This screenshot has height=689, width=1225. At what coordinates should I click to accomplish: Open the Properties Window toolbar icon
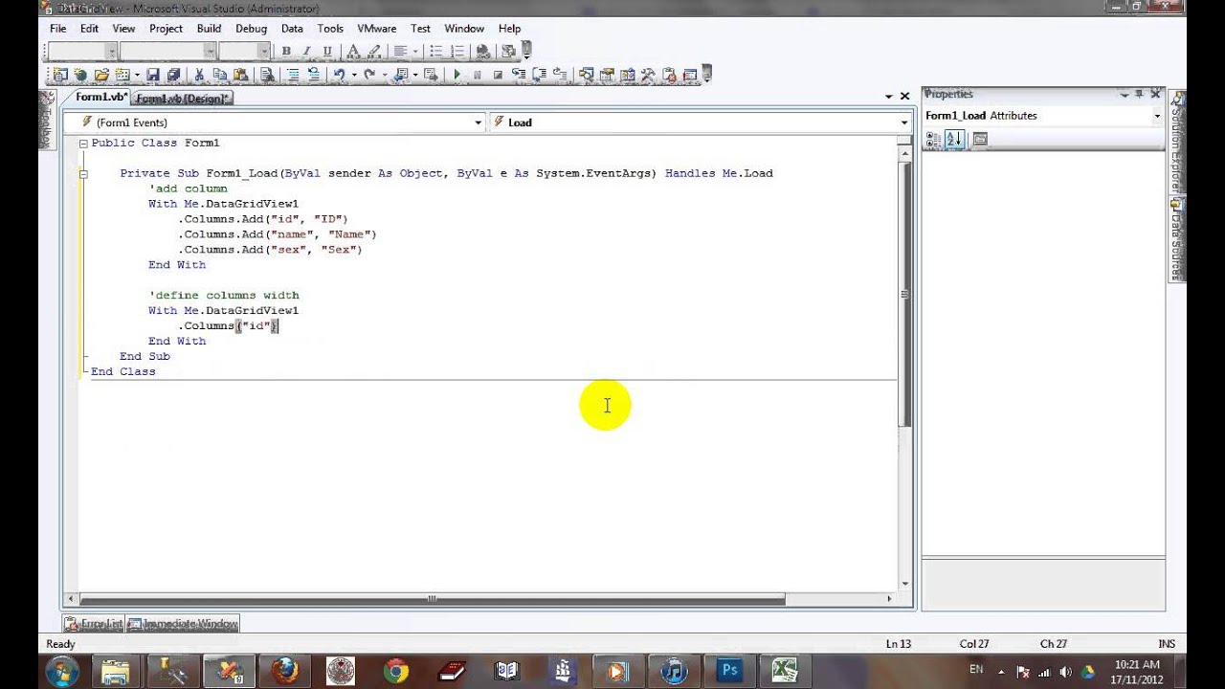[x=606, y=75]
